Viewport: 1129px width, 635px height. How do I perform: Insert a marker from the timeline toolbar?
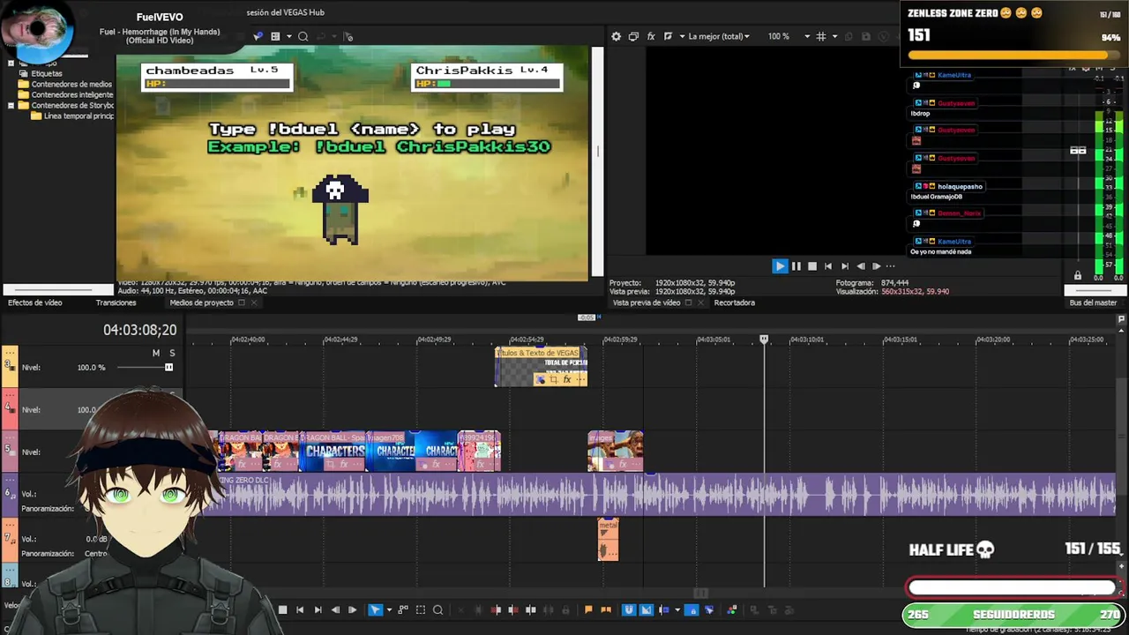pyautogui.click(x=588, y=609)
